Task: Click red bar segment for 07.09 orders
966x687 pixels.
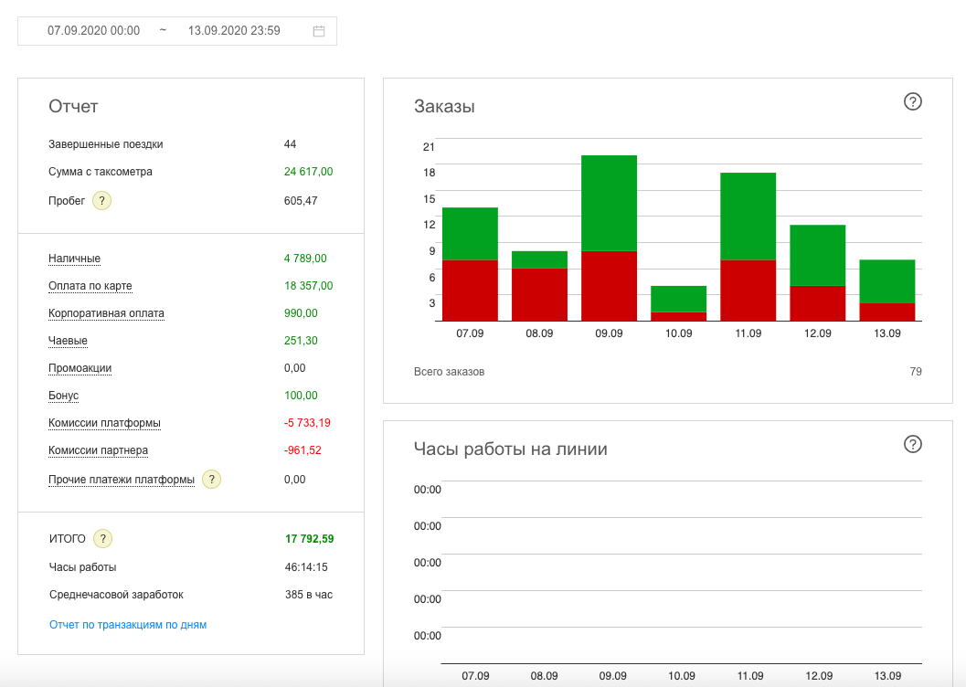Action: [x=470, y=291]
